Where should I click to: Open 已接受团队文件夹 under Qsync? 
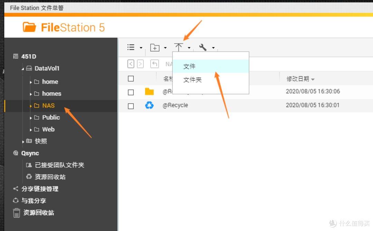tap(59, 165)
